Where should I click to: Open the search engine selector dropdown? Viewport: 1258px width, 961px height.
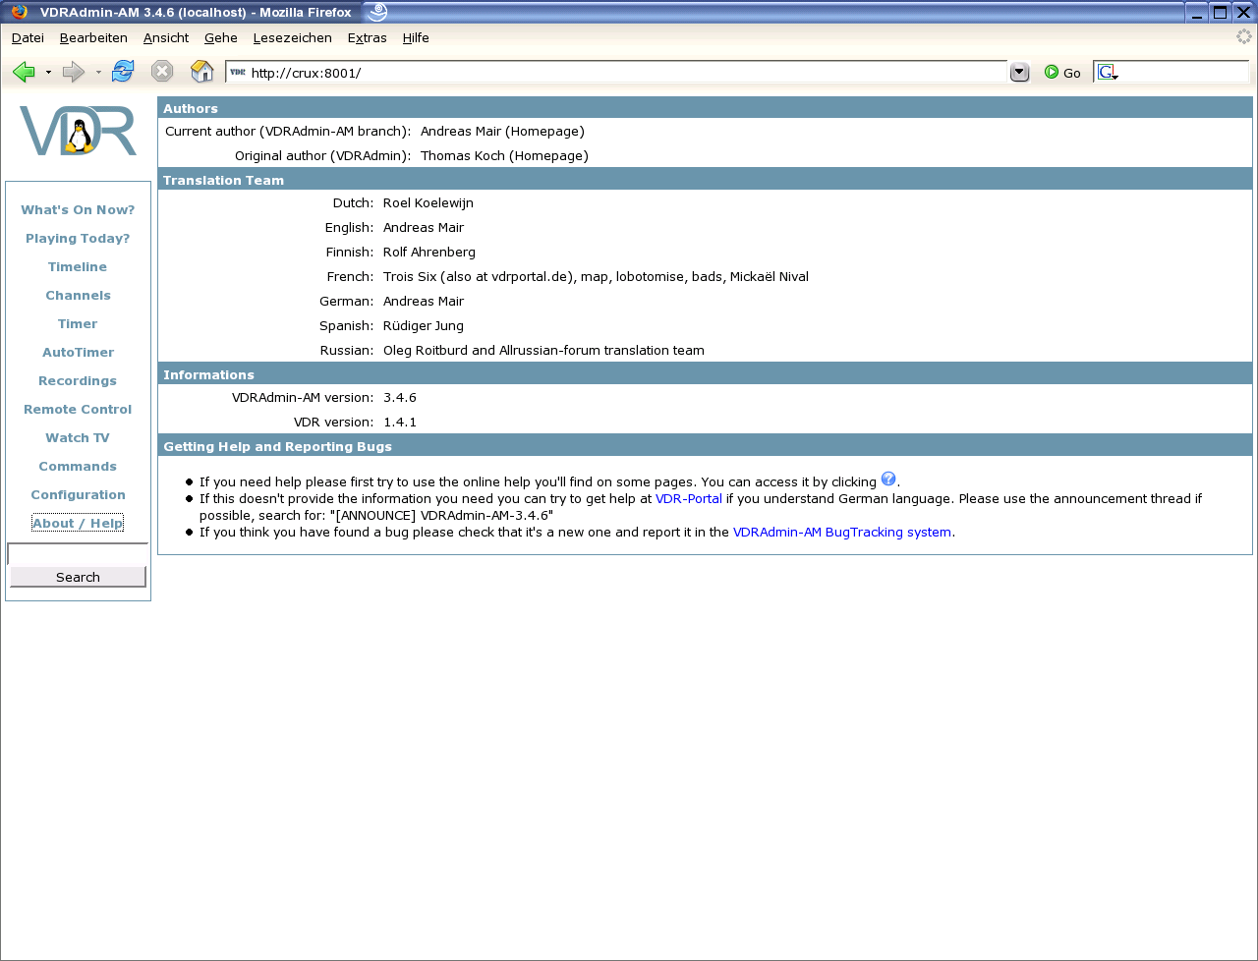[x=1108, y=73]
